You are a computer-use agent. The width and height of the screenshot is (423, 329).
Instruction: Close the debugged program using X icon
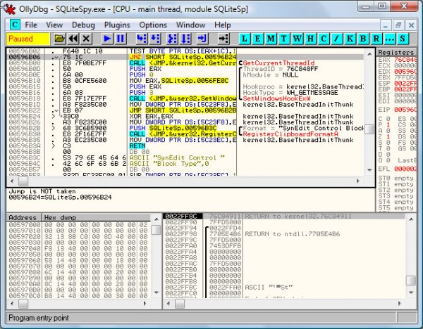86,39
